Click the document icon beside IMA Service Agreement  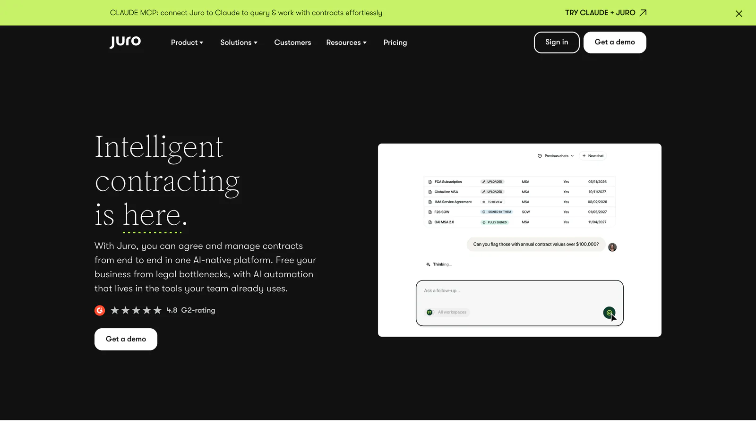430,202
